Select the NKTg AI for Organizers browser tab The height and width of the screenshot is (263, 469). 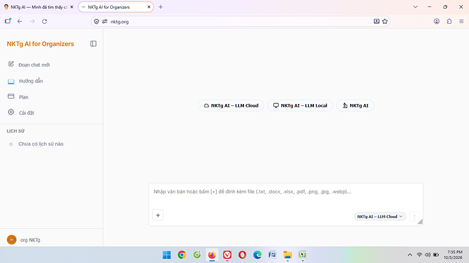tap(116, 7)
